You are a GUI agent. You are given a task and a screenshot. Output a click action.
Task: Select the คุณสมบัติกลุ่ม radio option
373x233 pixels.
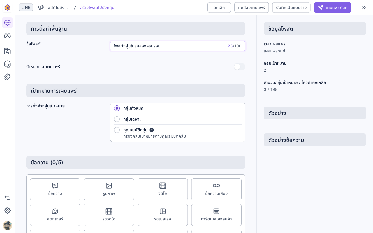click(x=117, y=130)
